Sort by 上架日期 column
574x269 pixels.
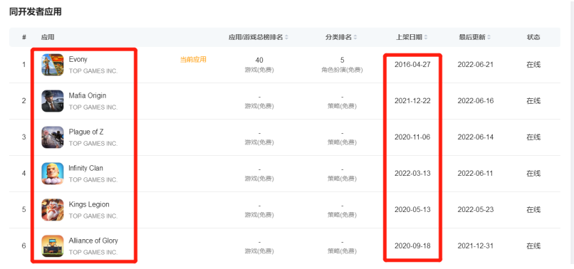[412, 37]
